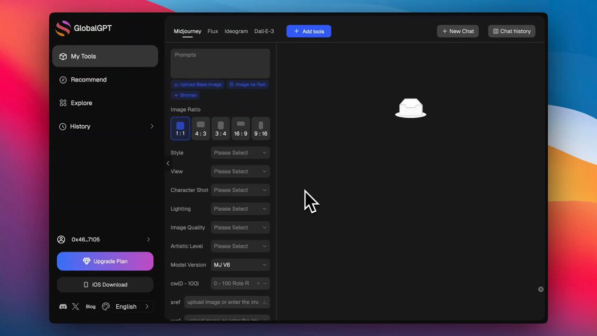
Task: Decrease cw value with minus icon
Action: 265,283
